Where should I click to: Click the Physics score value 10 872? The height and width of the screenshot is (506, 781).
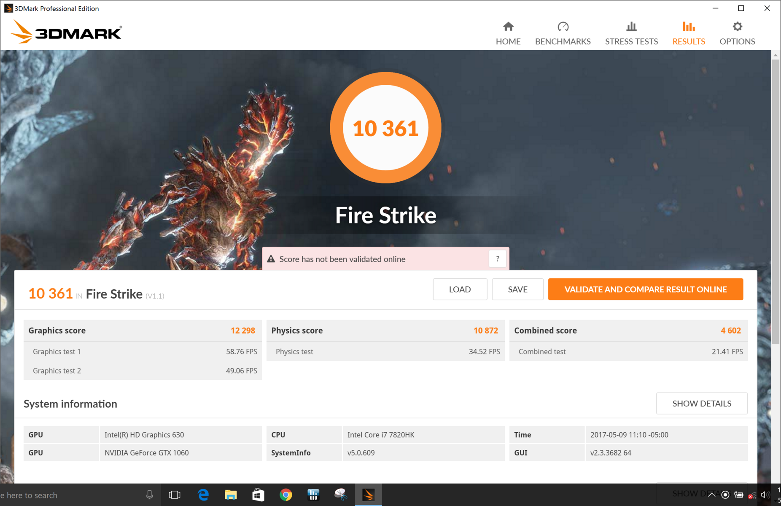[x=486, y=331]
